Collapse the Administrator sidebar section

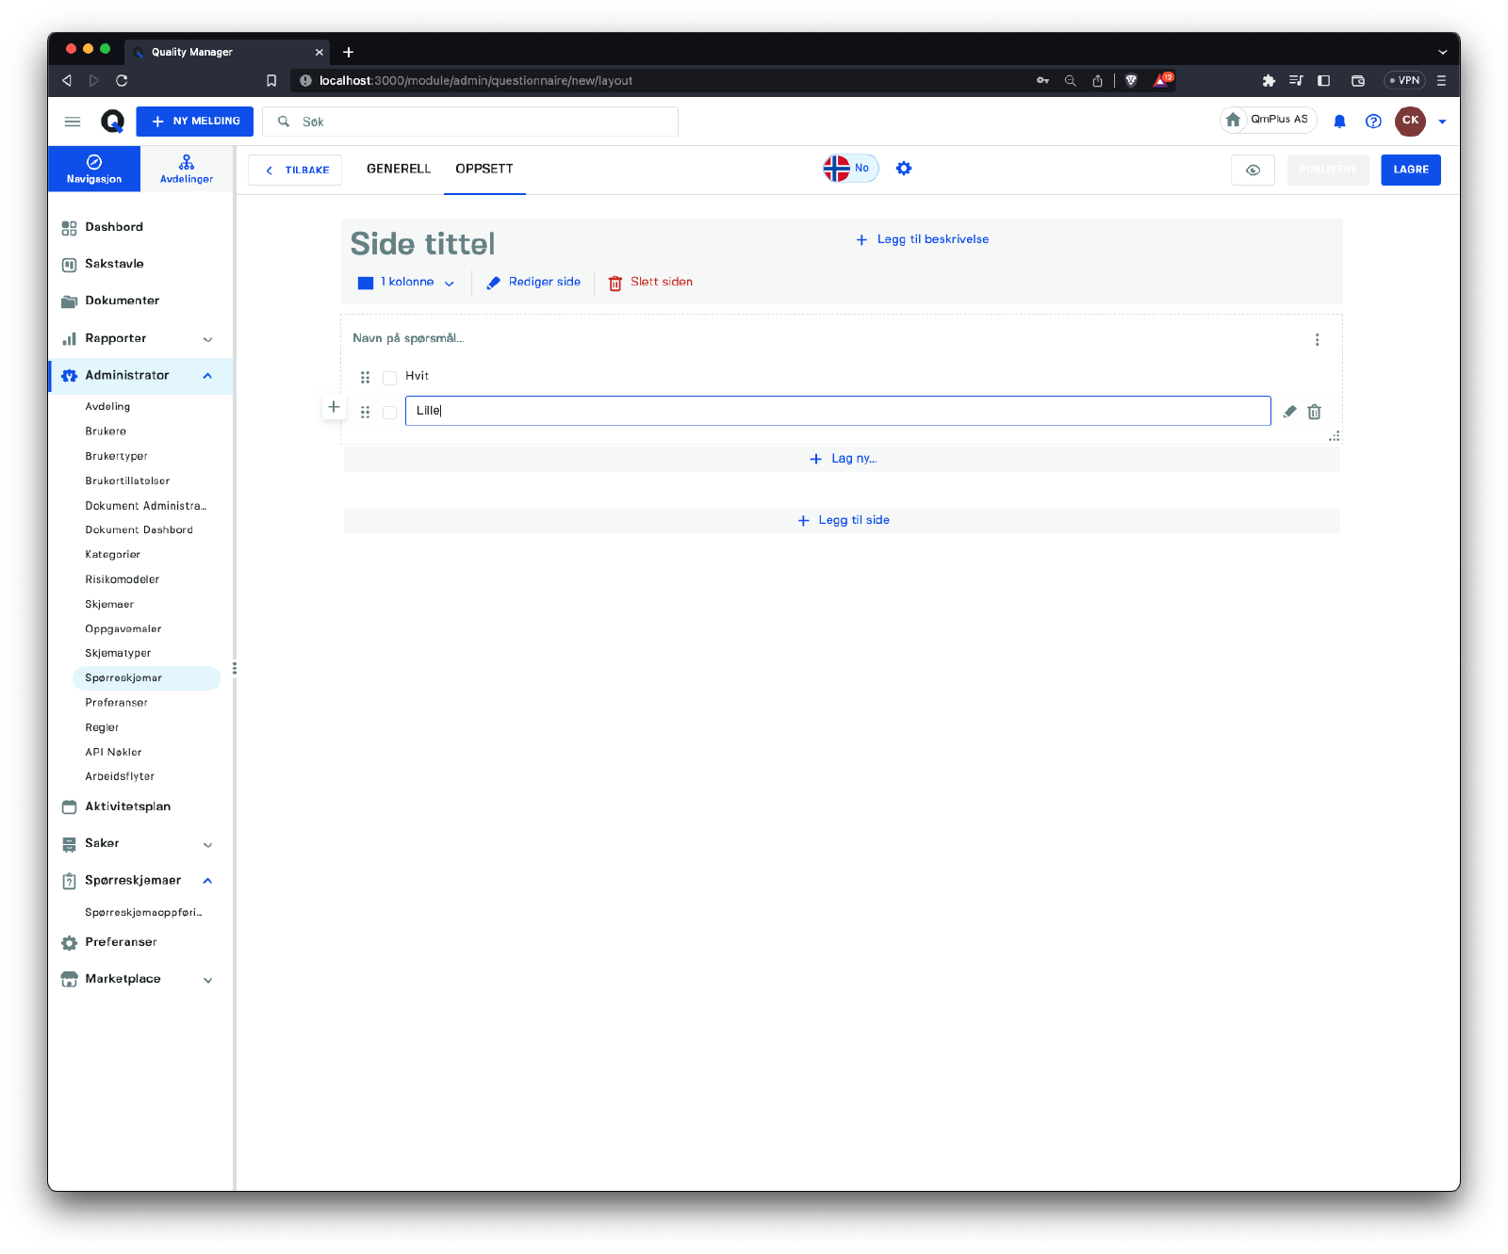pyautogui.click(x=207, y=376)
